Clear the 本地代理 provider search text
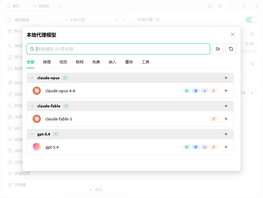The height and width of the screenshot is (198, 263). (117, 20)
